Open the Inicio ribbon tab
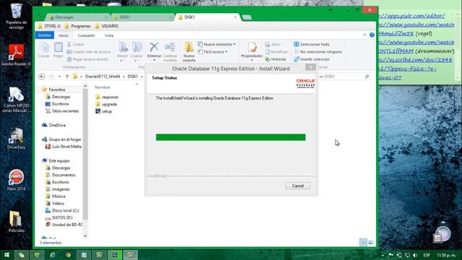The height and width of the screenshot is (260, 462). pos(64,35)
